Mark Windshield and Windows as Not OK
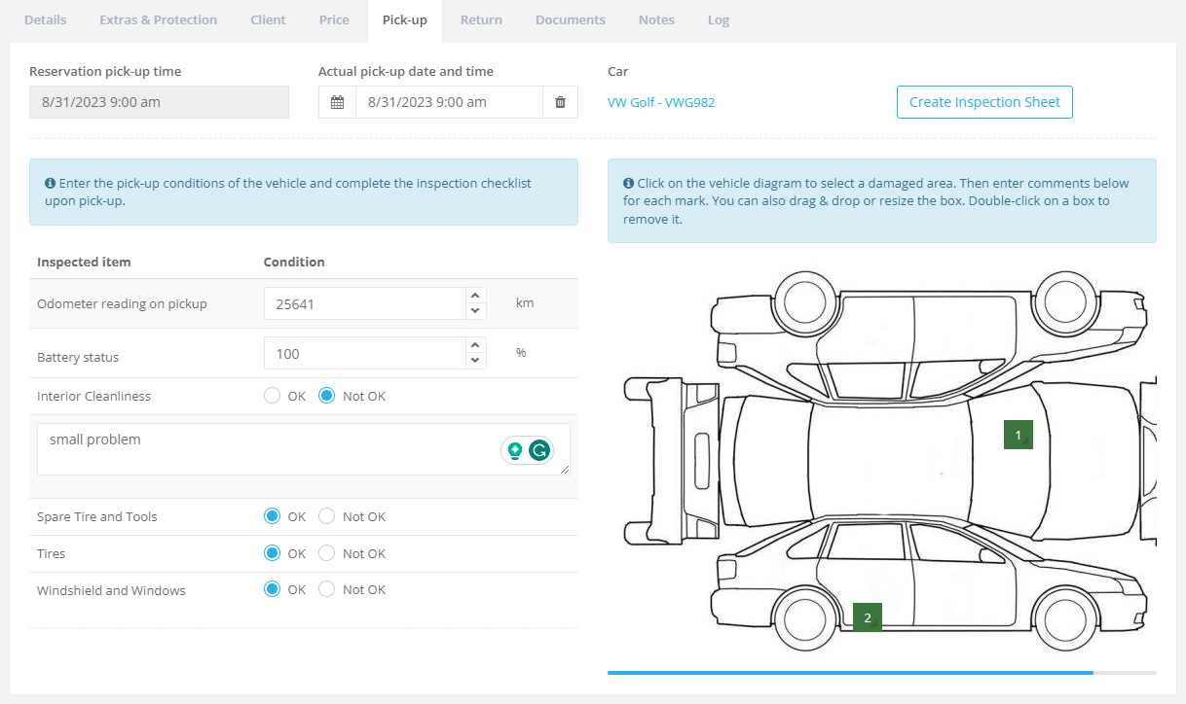Viewport: 1186px width, 704px height. pos(327,589)
